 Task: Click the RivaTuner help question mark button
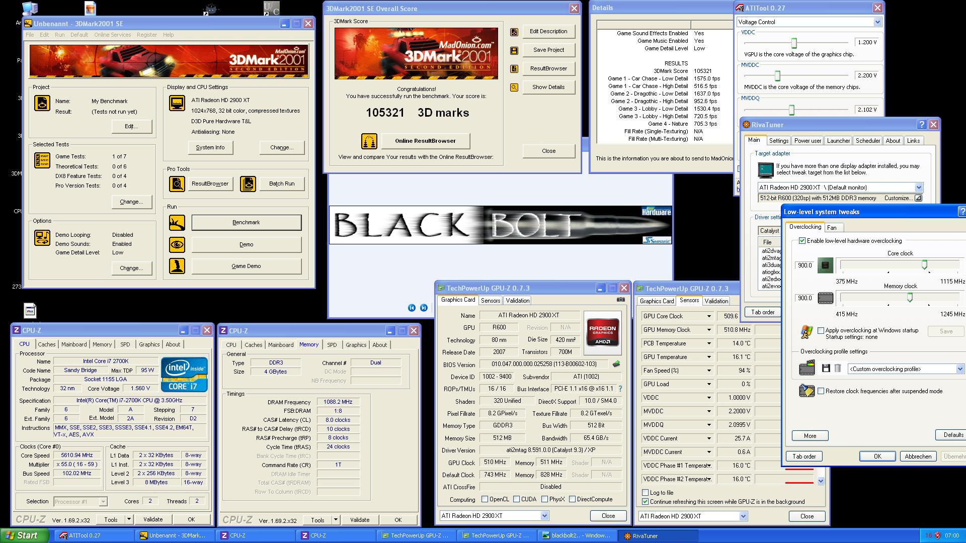coord(922,125)
